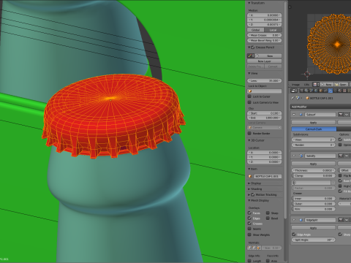Click the cube icon beside Item name
351x263 pixels.
coord(250,176)
